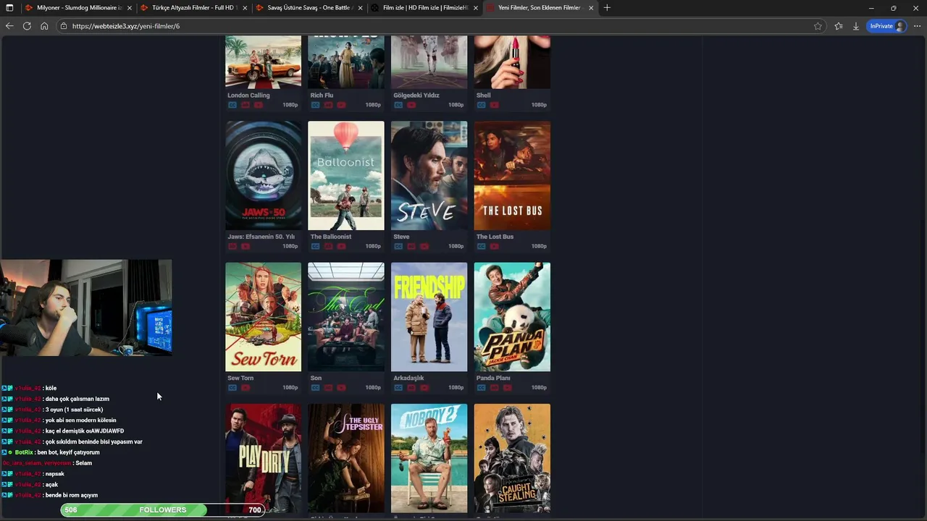This screenshot has height=521, width=927.
Task: Click the Friendship movie poster
Action: click(429, 317)
